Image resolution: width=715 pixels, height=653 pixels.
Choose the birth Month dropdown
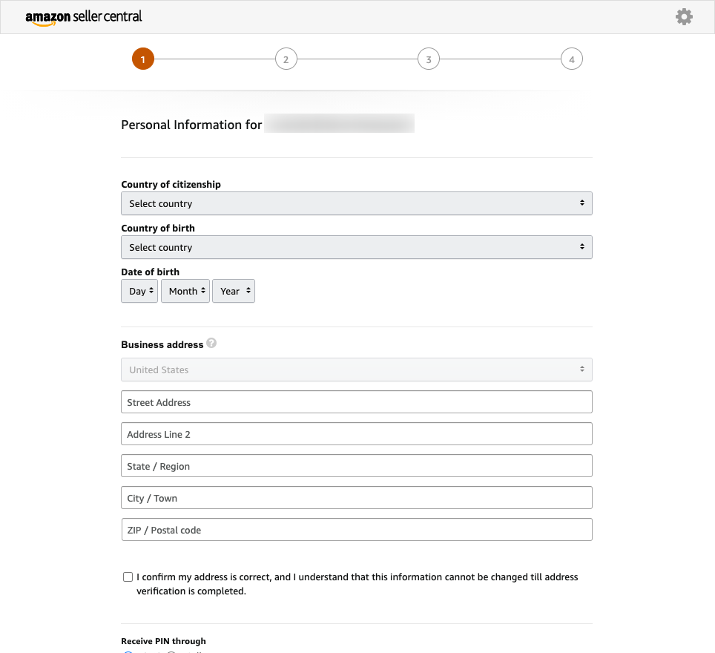(x=185, y=291)
